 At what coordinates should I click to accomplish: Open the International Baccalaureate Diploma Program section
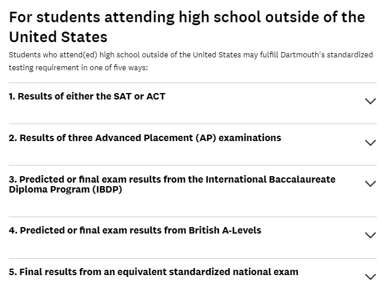[x=192, y=191]
